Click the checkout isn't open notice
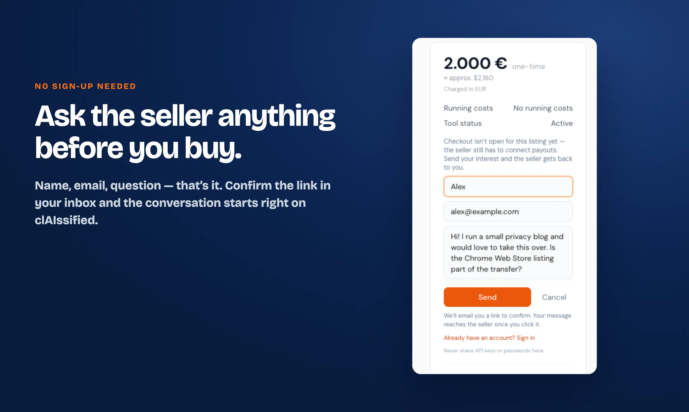This screenshot has height=412, width=689. coord(508,154)
